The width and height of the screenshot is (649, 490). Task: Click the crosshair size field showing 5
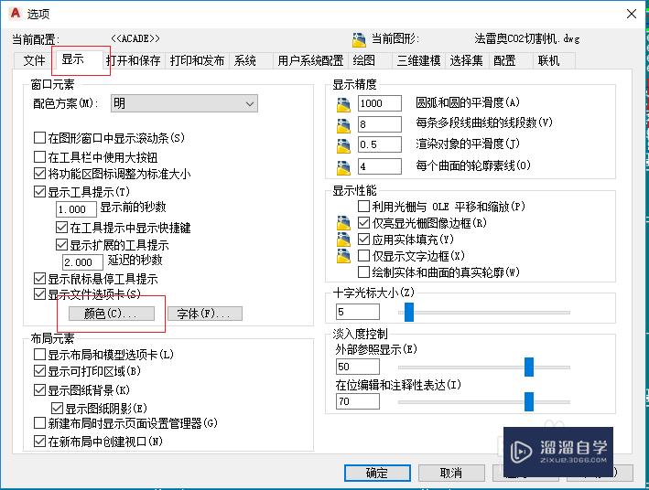358,312
